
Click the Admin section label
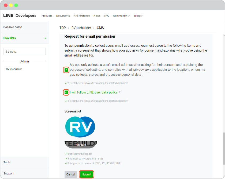[25, 61]
